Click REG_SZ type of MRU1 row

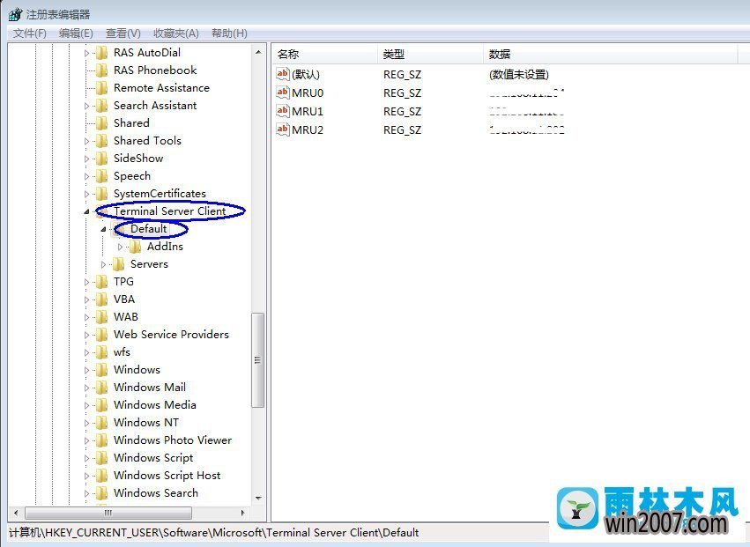(x=402, y=111)
